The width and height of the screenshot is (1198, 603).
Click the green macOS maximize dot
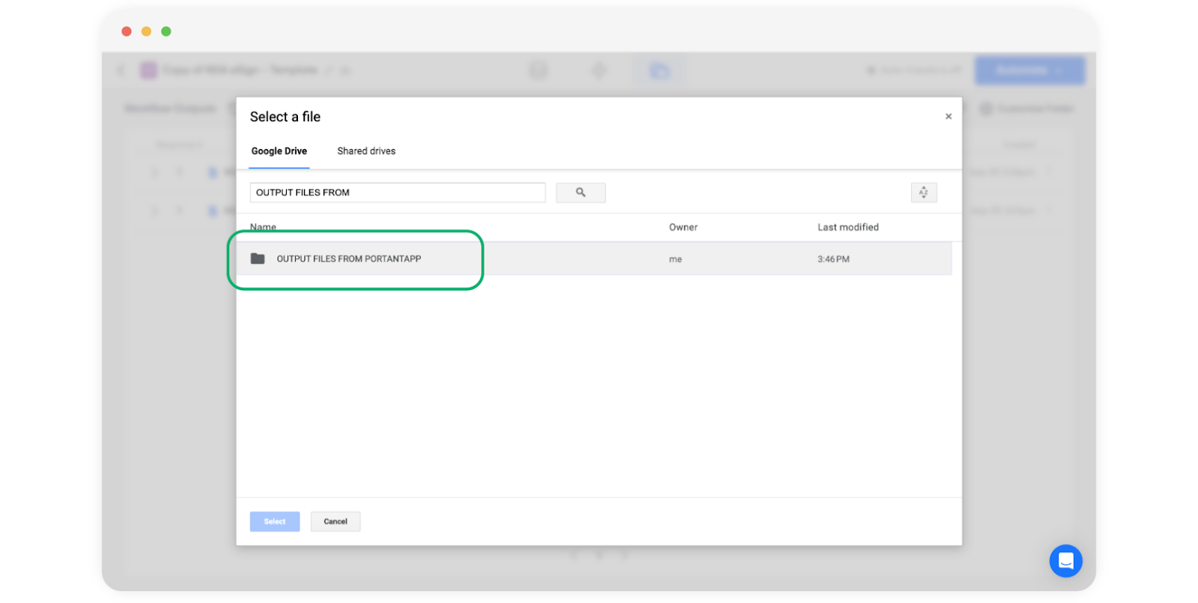coord(166,31)
